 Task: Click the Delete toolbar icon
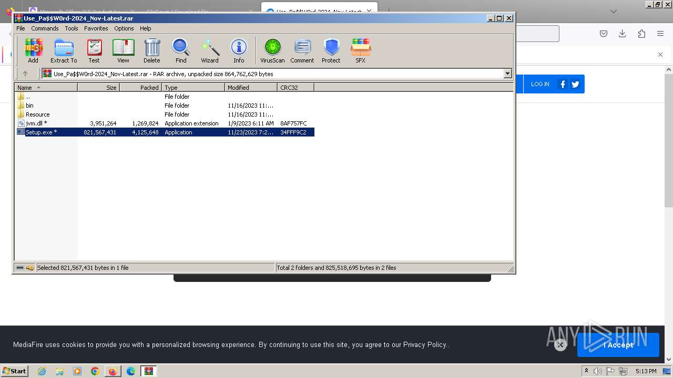point(152,51)
